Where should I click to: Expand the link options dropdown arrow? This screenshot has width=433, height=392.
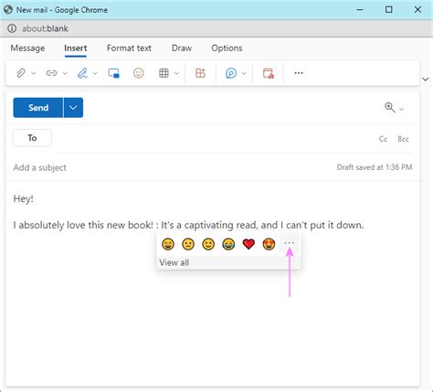pyautogui.click(x=65, y=73)
